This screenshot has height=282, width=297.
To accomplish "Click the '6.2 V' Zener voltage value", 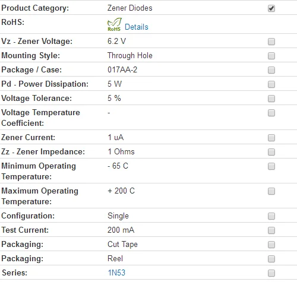I will 116,41.
